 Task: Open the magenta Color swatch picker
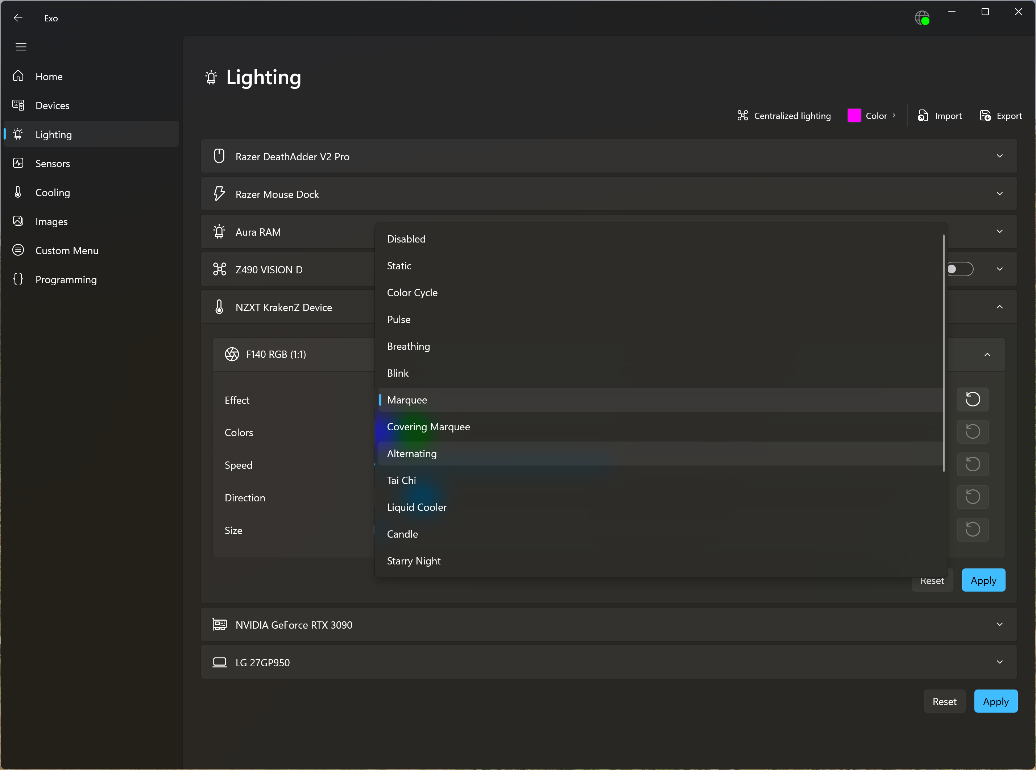pos(854,116)
